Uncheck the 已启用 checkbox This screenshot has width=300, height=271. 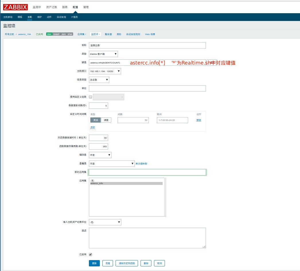click(x=91, y=254)
